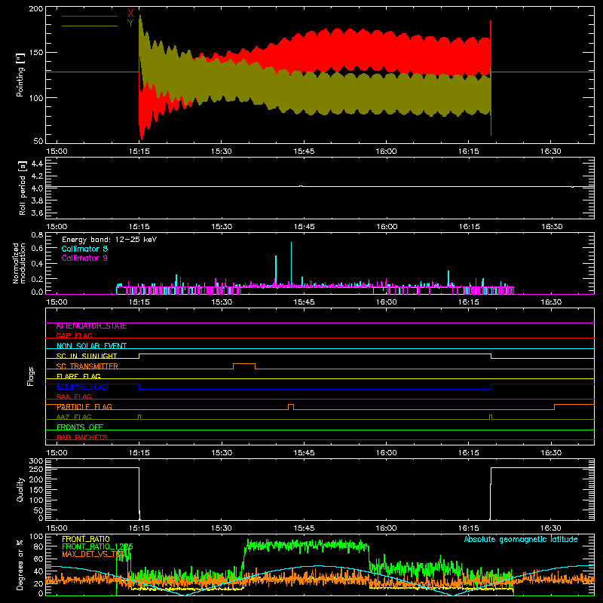Click the green FRONT_RATIO_1225 legend entry
Viewport: 603px width, 603px height.
98,547
